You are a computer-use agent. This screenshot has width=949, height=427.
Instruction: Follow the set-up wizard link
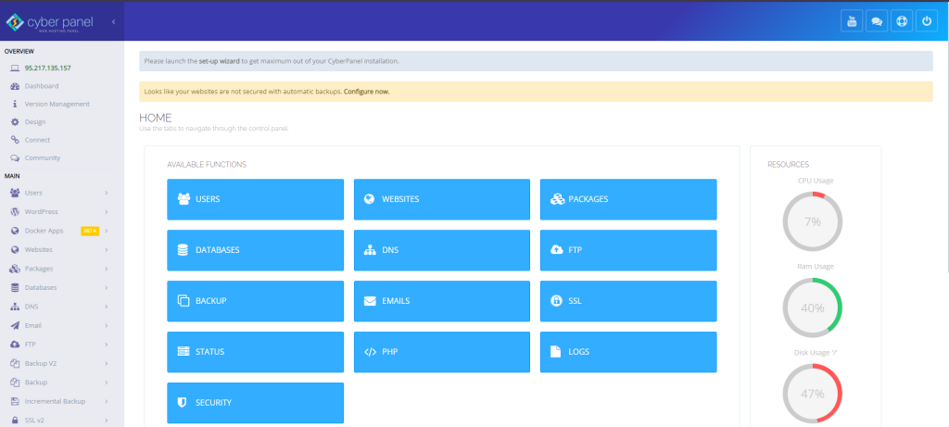click(219, 61)
